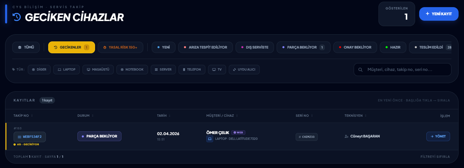Click technician name Cüneyt BAŞARAN
The width and height of the screenshot is (464, 168).
tap(365, 136)
